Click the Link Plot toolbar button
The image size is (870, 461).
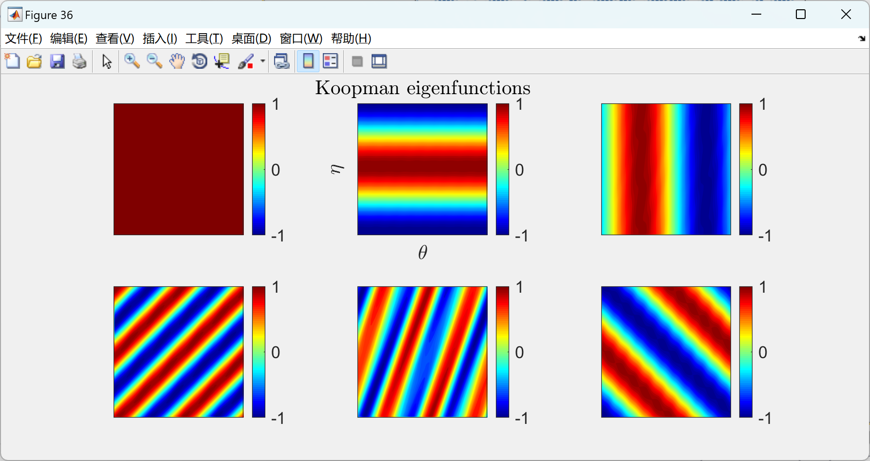click(x=281, y=61)
